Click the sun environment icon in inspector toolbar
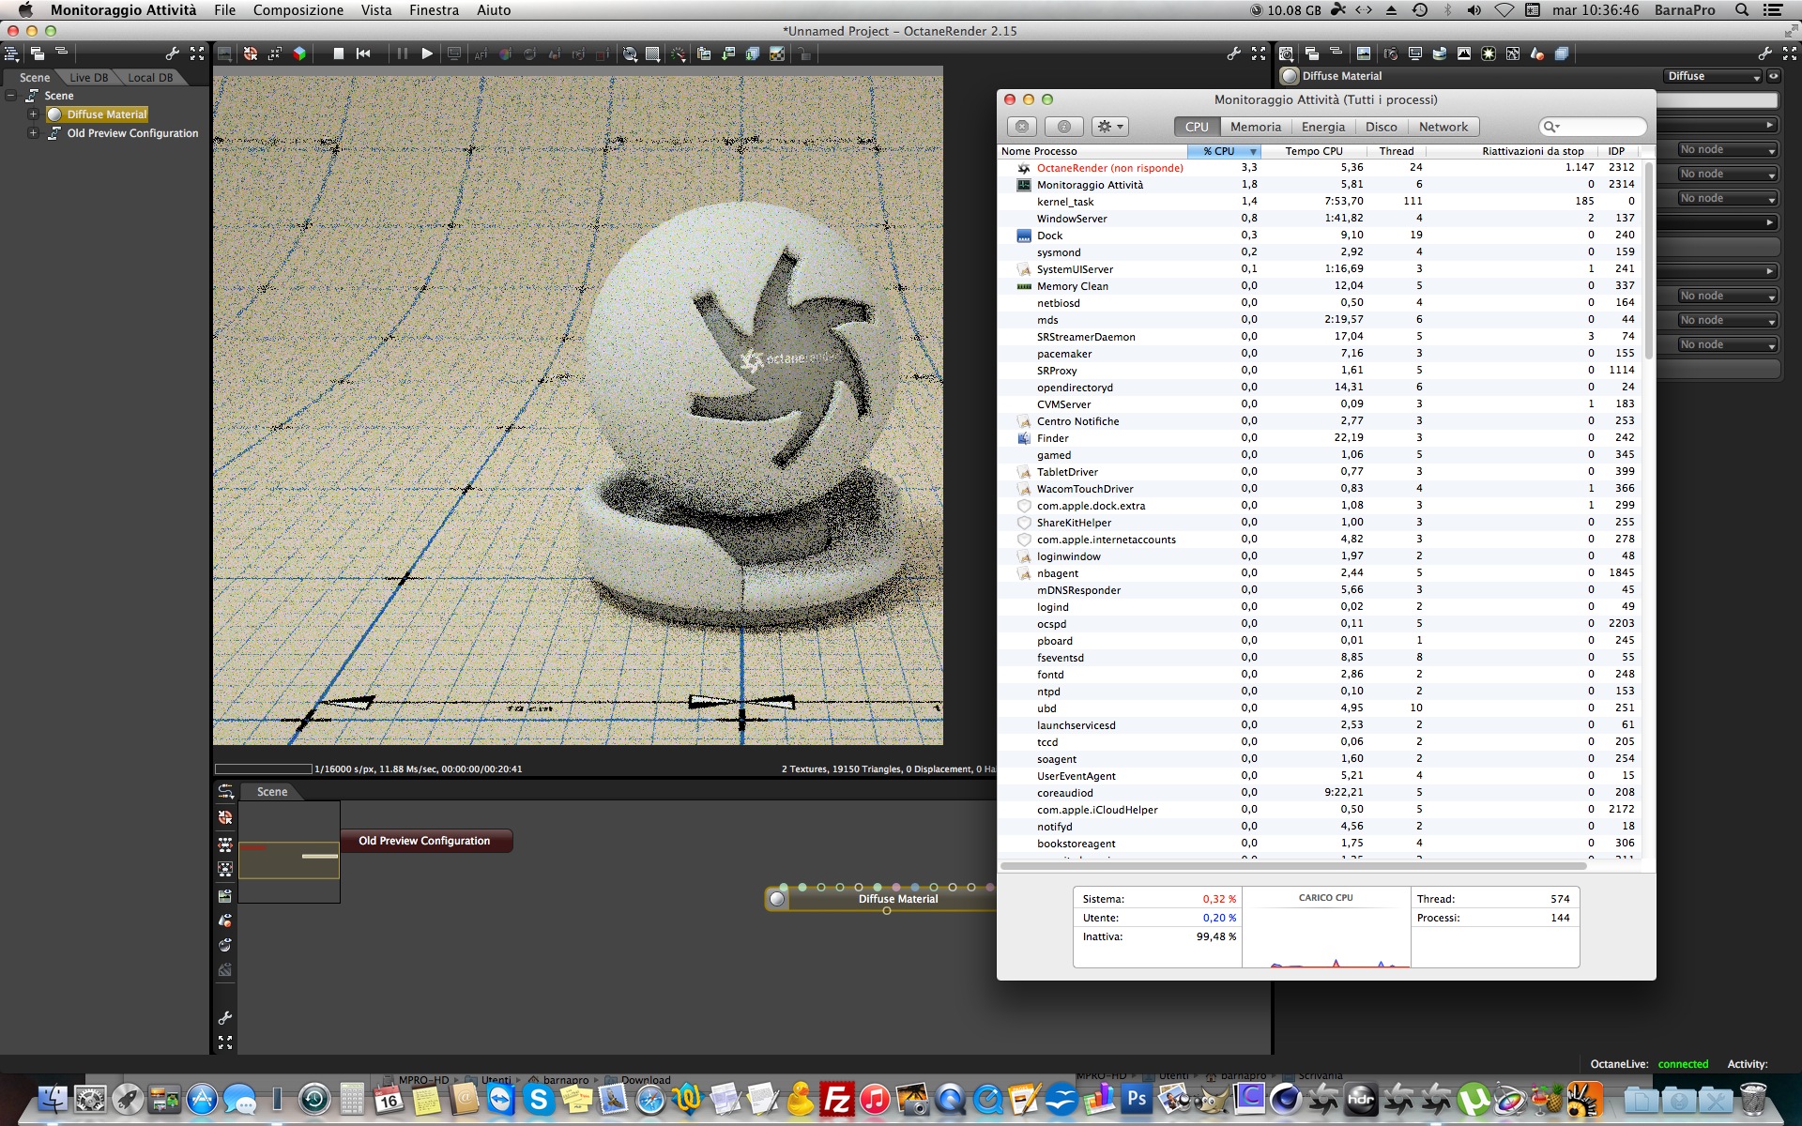 point(1489,53)
